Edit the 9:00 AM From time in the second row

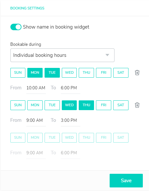point(36,120)
